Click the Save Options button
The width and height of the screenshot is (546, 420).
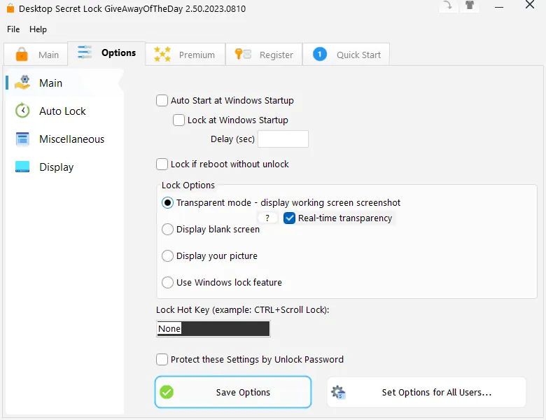tap(233, 392)
